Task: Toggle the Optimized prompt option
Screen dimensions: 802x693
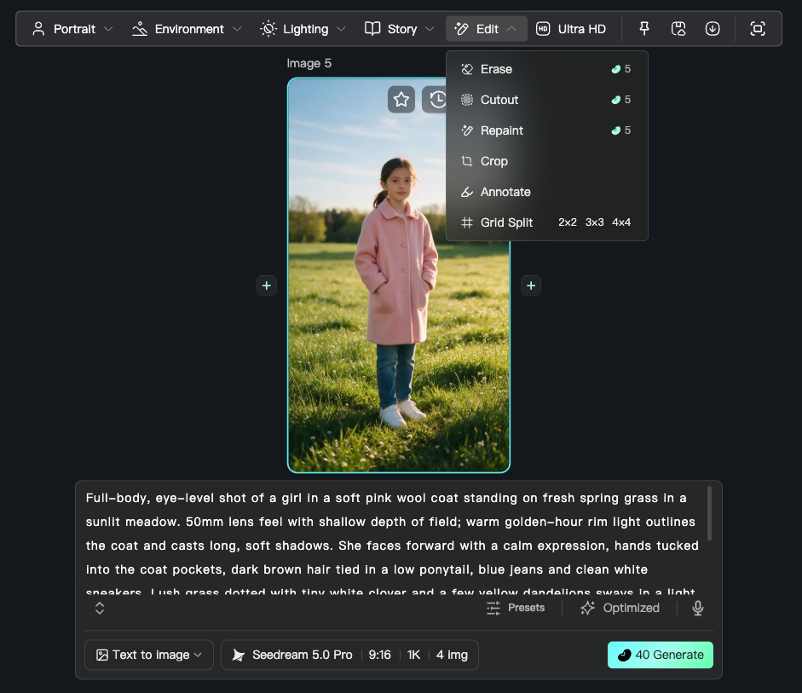Action: tap(620, 608)
